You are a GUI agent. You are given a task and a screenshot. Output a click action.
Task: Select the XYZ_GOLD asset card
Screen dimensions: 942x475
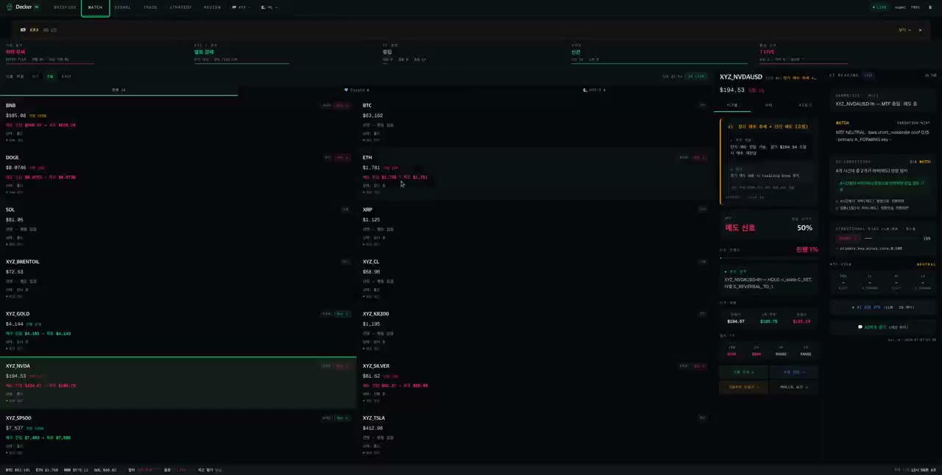(x=178, y=331)
